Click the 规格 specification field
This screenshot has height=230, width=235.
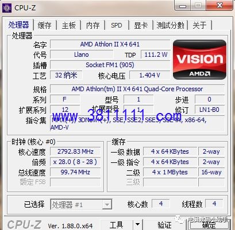coord(137,89)
